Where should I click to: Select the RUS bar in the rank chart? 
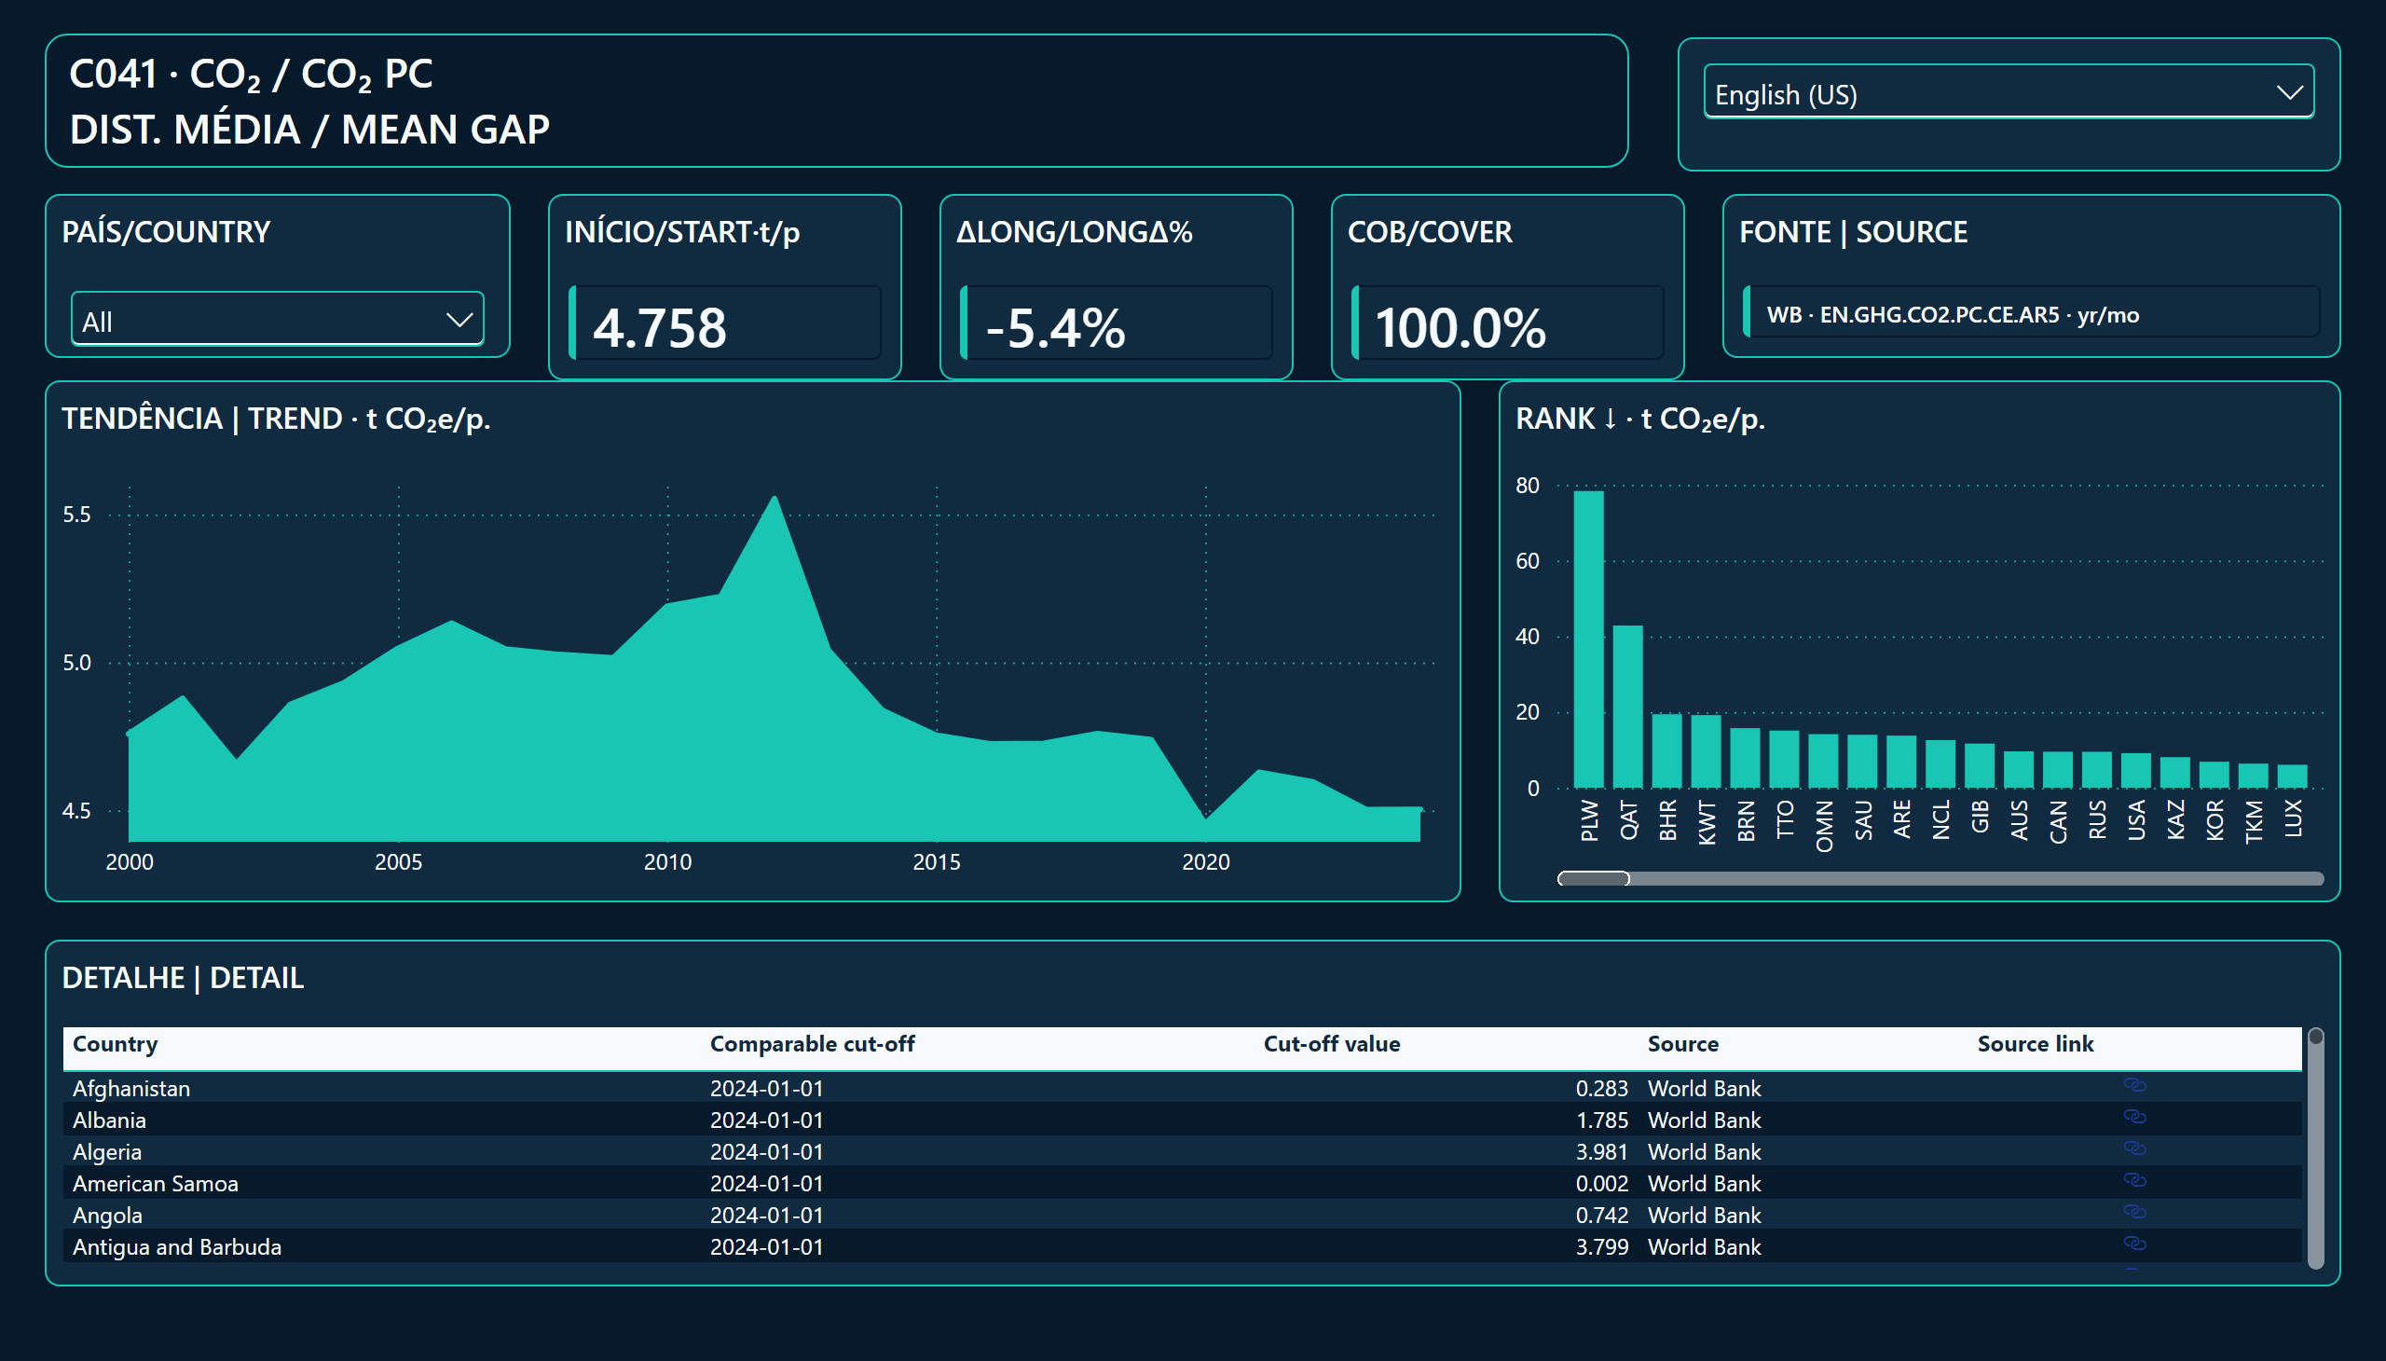pos(2097,770)
